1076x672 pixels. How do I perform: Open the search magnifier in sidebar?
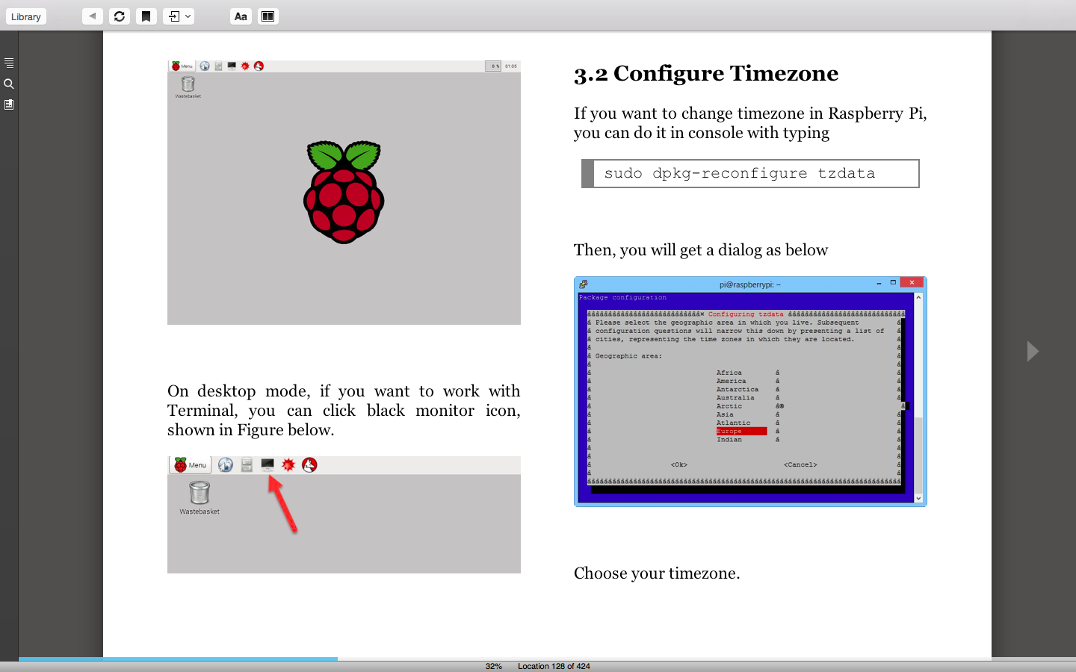(x=9, y=84)
